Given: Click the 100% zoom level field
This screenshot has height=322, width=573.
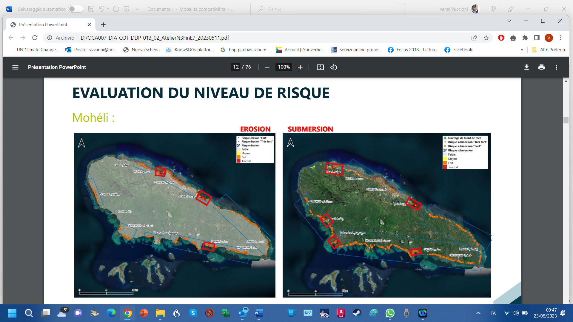Looking at the screenshot, I should (284, 67).
